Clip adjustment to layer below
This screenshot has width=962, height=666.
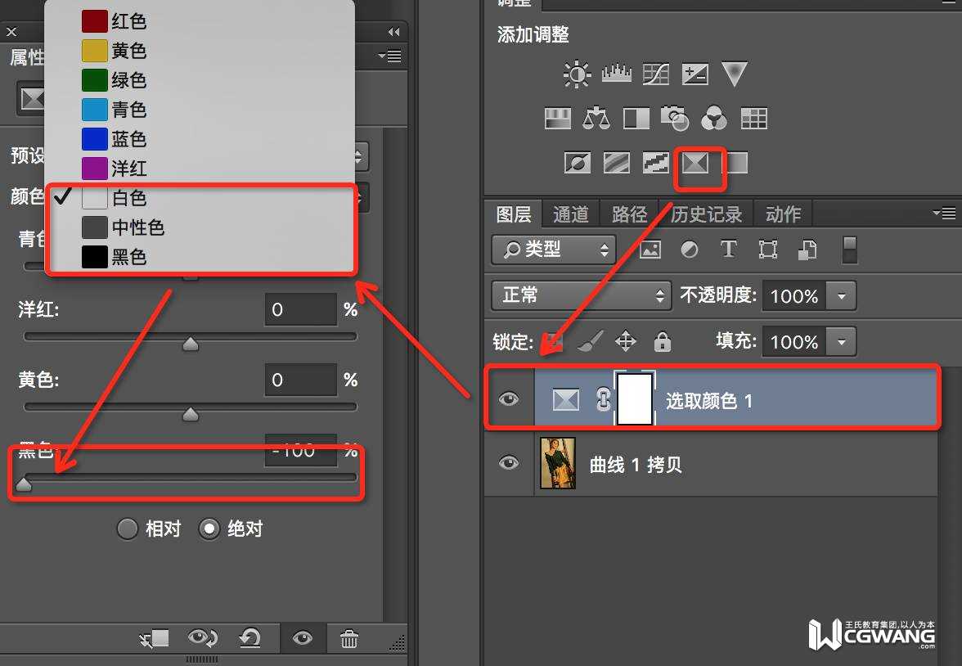click(154, 639)
